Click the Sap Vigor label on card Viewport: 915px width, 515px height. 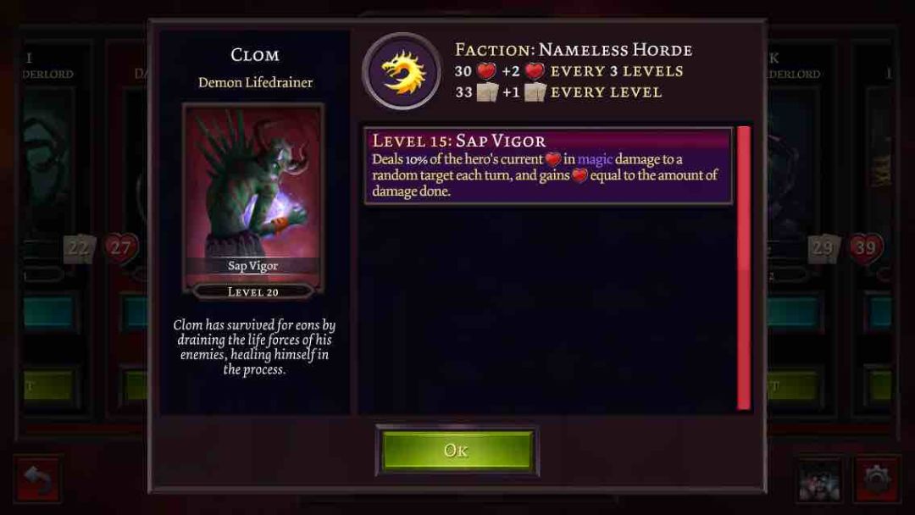pyautogui.click(x=252, y=266)
